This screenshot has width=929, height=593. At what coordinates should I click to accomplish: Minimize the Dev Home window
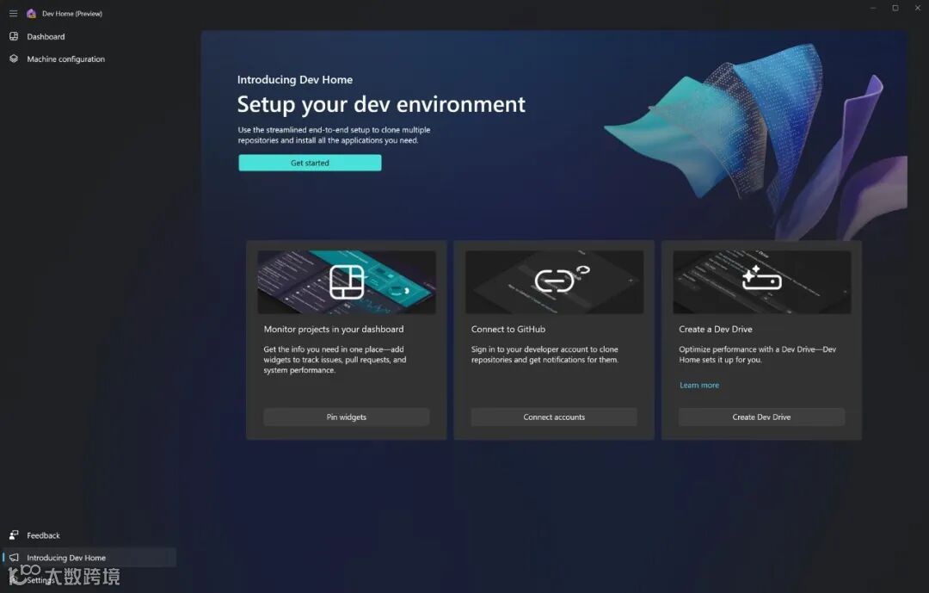tap(873, 8)
